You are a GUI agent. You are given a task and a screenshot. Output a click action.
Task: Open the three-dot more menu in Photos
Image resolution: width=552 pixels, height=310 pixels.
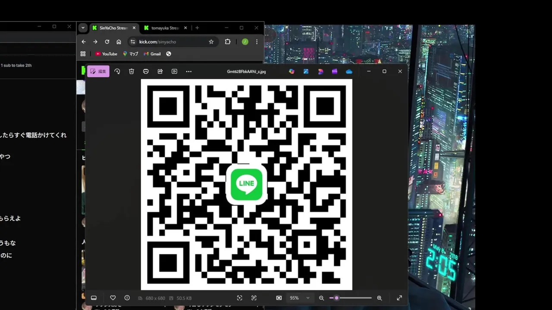(x=188, y=71)
